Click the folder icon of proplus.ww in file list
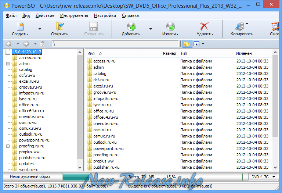The width and height of the screenshot is (282, 193). 90,161
